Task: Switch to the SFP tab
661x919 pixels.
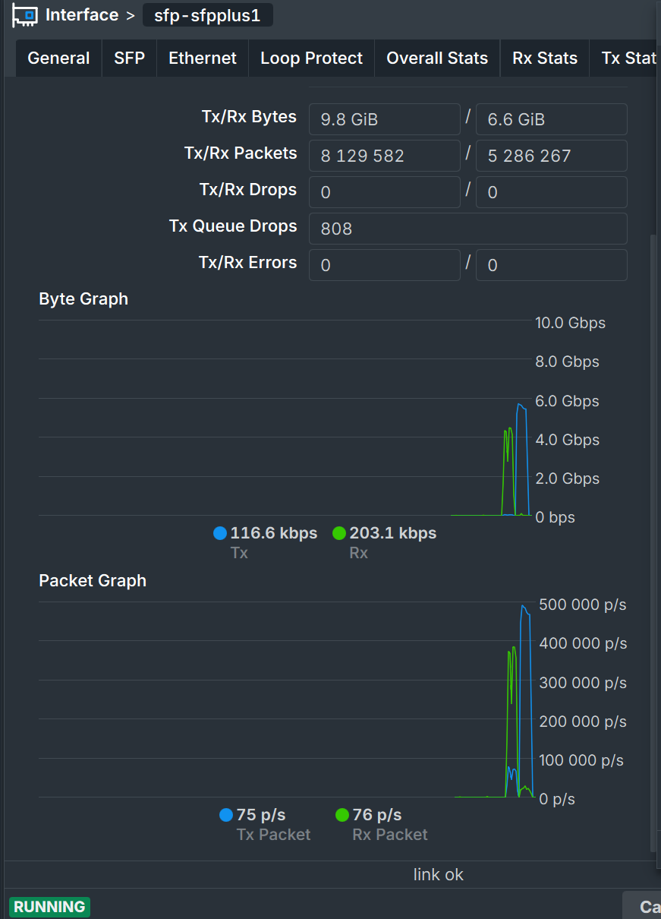Action: tap(130, 58)
